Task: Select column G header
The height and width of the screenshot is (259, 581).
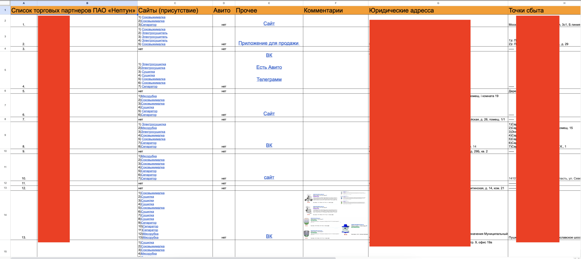Action: point(438,3)
